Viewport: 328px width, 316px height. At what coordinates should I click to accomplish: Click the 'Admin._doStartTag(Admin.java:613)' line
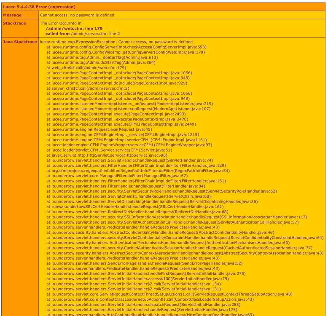point(102,57)
